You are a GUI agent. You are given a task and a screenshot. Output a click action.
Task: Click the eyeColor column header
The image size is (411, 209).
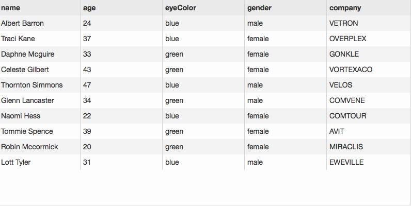203,8
